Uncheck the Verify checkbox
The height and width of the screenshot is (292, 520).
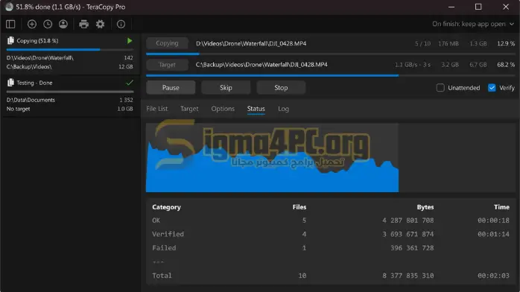(x=492, y=87)
